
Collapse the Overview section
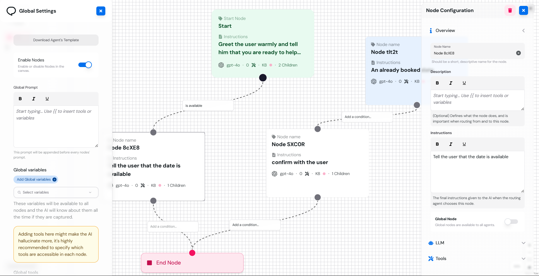pos(524,31)
